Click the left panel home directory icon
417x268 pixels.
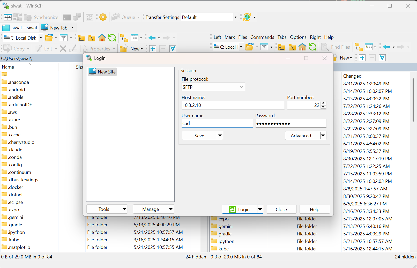102,38
